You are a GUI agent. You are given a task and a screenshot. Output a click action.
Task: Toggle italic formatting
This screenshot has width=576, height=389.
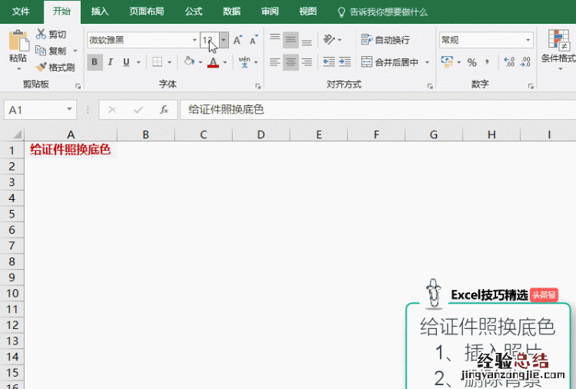[110, 62]
